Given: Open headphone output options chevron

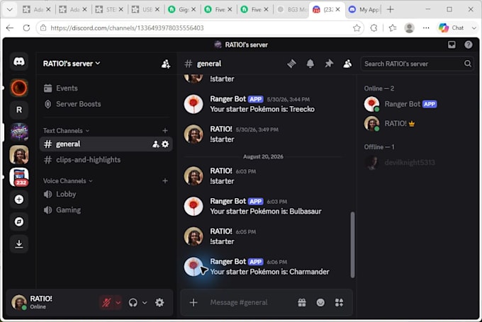Looking at the screenshot, I should pos(145,303).
